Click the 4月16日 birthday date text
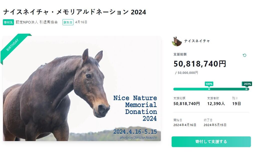The height and width of the screenshot is (155, 256). point(81,22)
